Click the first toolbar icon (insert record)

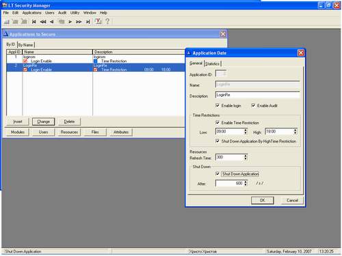[x=7, y=22]
